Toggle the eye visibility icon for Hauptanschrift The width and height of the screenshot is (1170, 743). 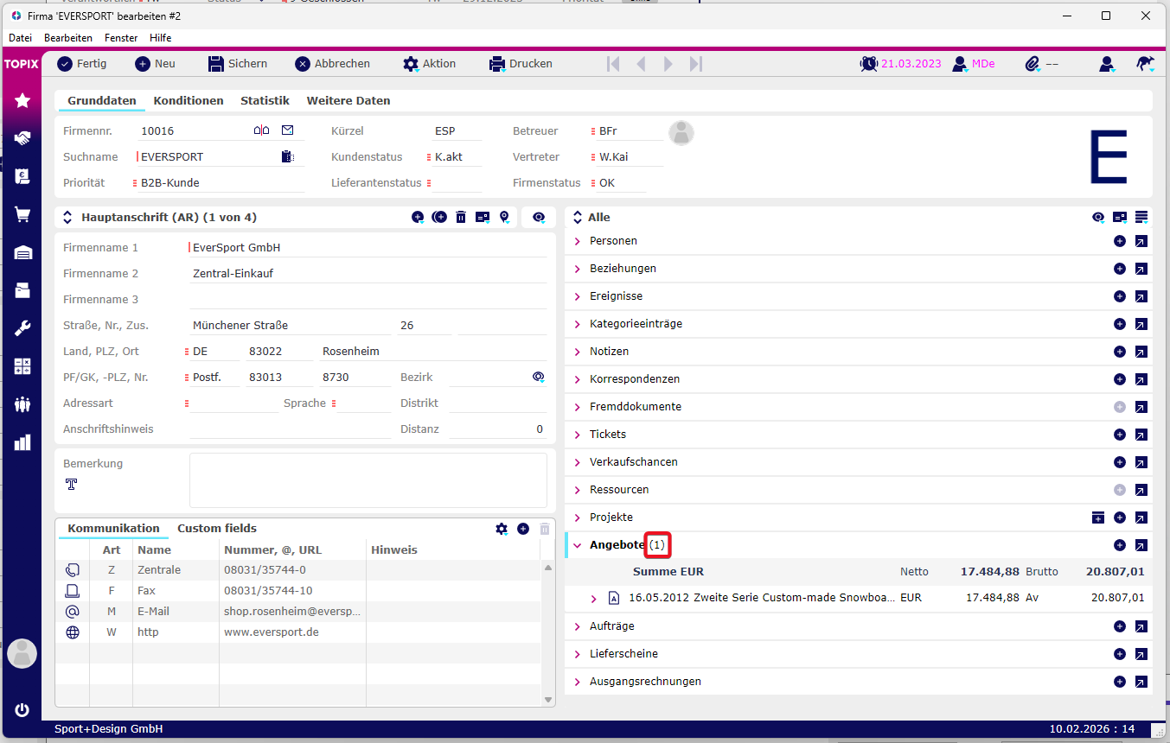pyautogui.click(x=540, y=218)
